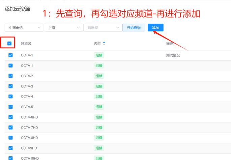
Task: Untick the CCTV-5 channel checkbox
Action: [x=10, y=107]
